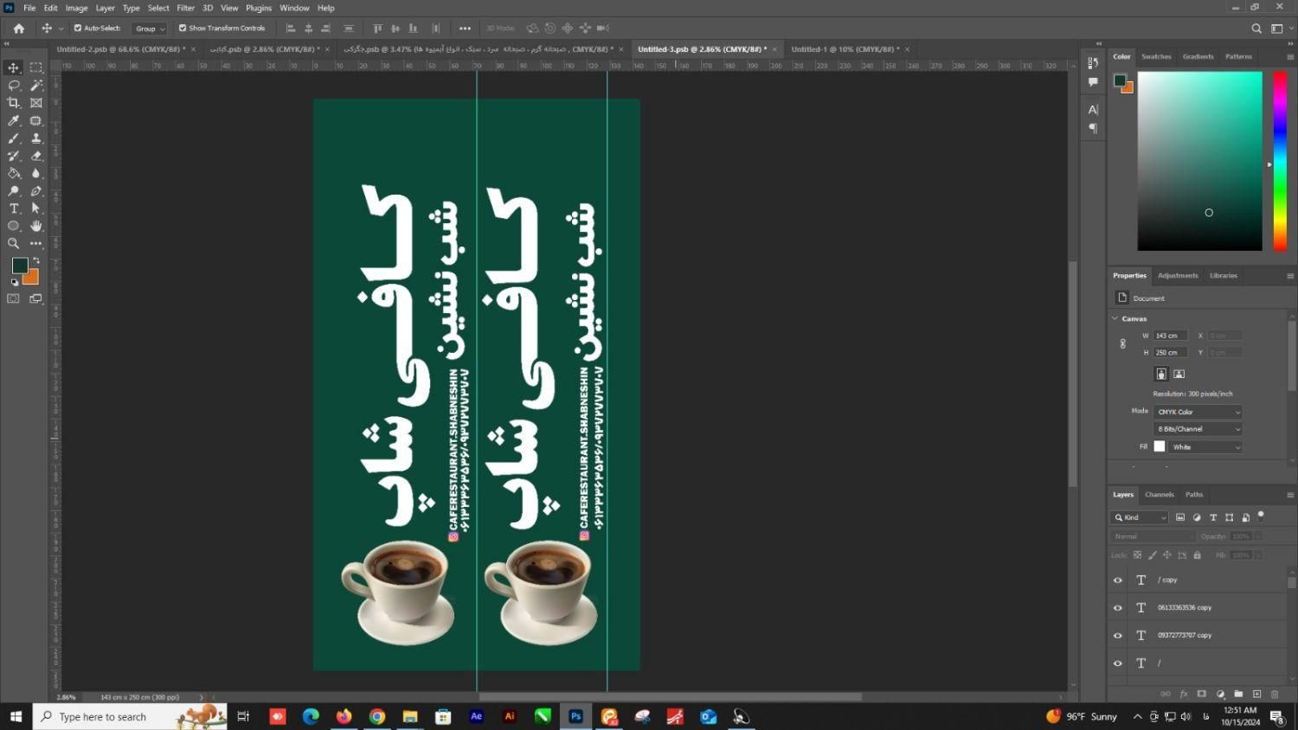Select the Zoom tool
Image resolution: width=1298 pixels, height=730 pixels.
click(14, 244)
